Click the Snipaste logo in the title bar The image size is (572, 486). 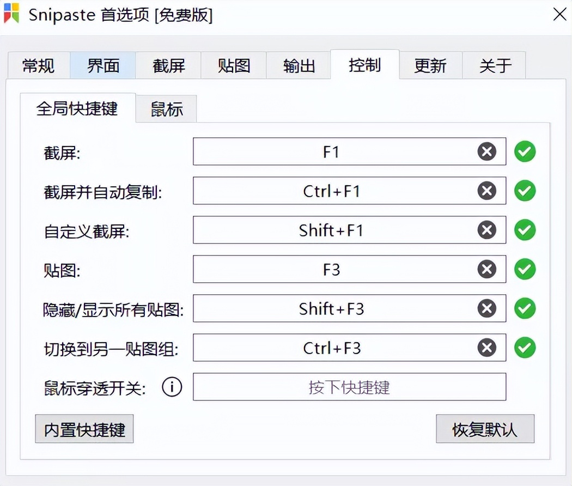(11, 14)
